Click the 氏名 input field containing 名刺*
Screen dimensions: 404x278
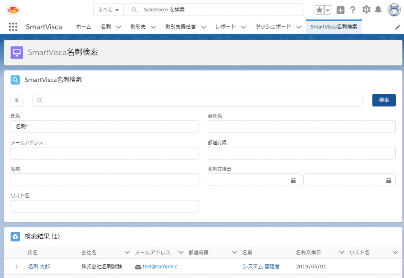point(104,127)
